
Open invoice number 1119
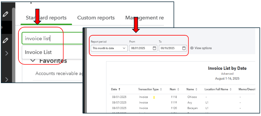[x=174, y=103]
